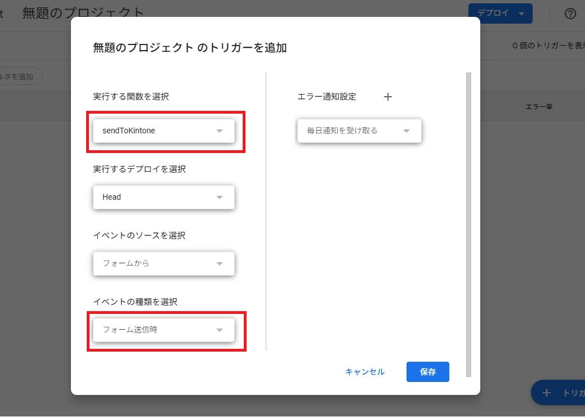Open the イベントのソース dropdown showing フォームから
The image size is (585, 418).
pyautogui.click(x=163, y=263)
